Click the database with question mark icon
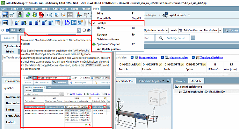Screen dimensions: 239x129 (x=51, y=23)
